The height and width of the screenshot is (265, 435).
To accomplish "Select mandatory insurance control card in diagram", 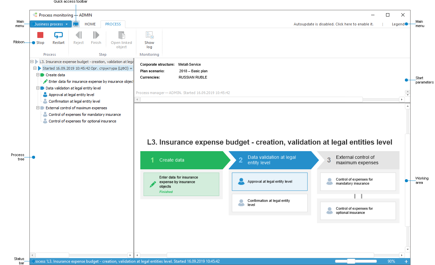I will (x=358, y=182).
